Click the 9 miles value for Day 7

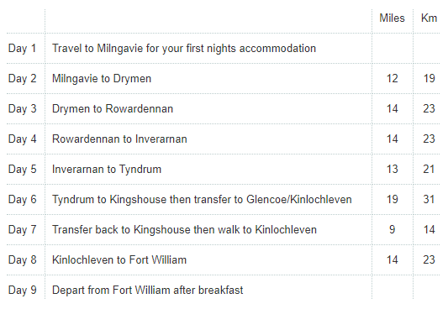pyautogui.click(x=392, y=230)
